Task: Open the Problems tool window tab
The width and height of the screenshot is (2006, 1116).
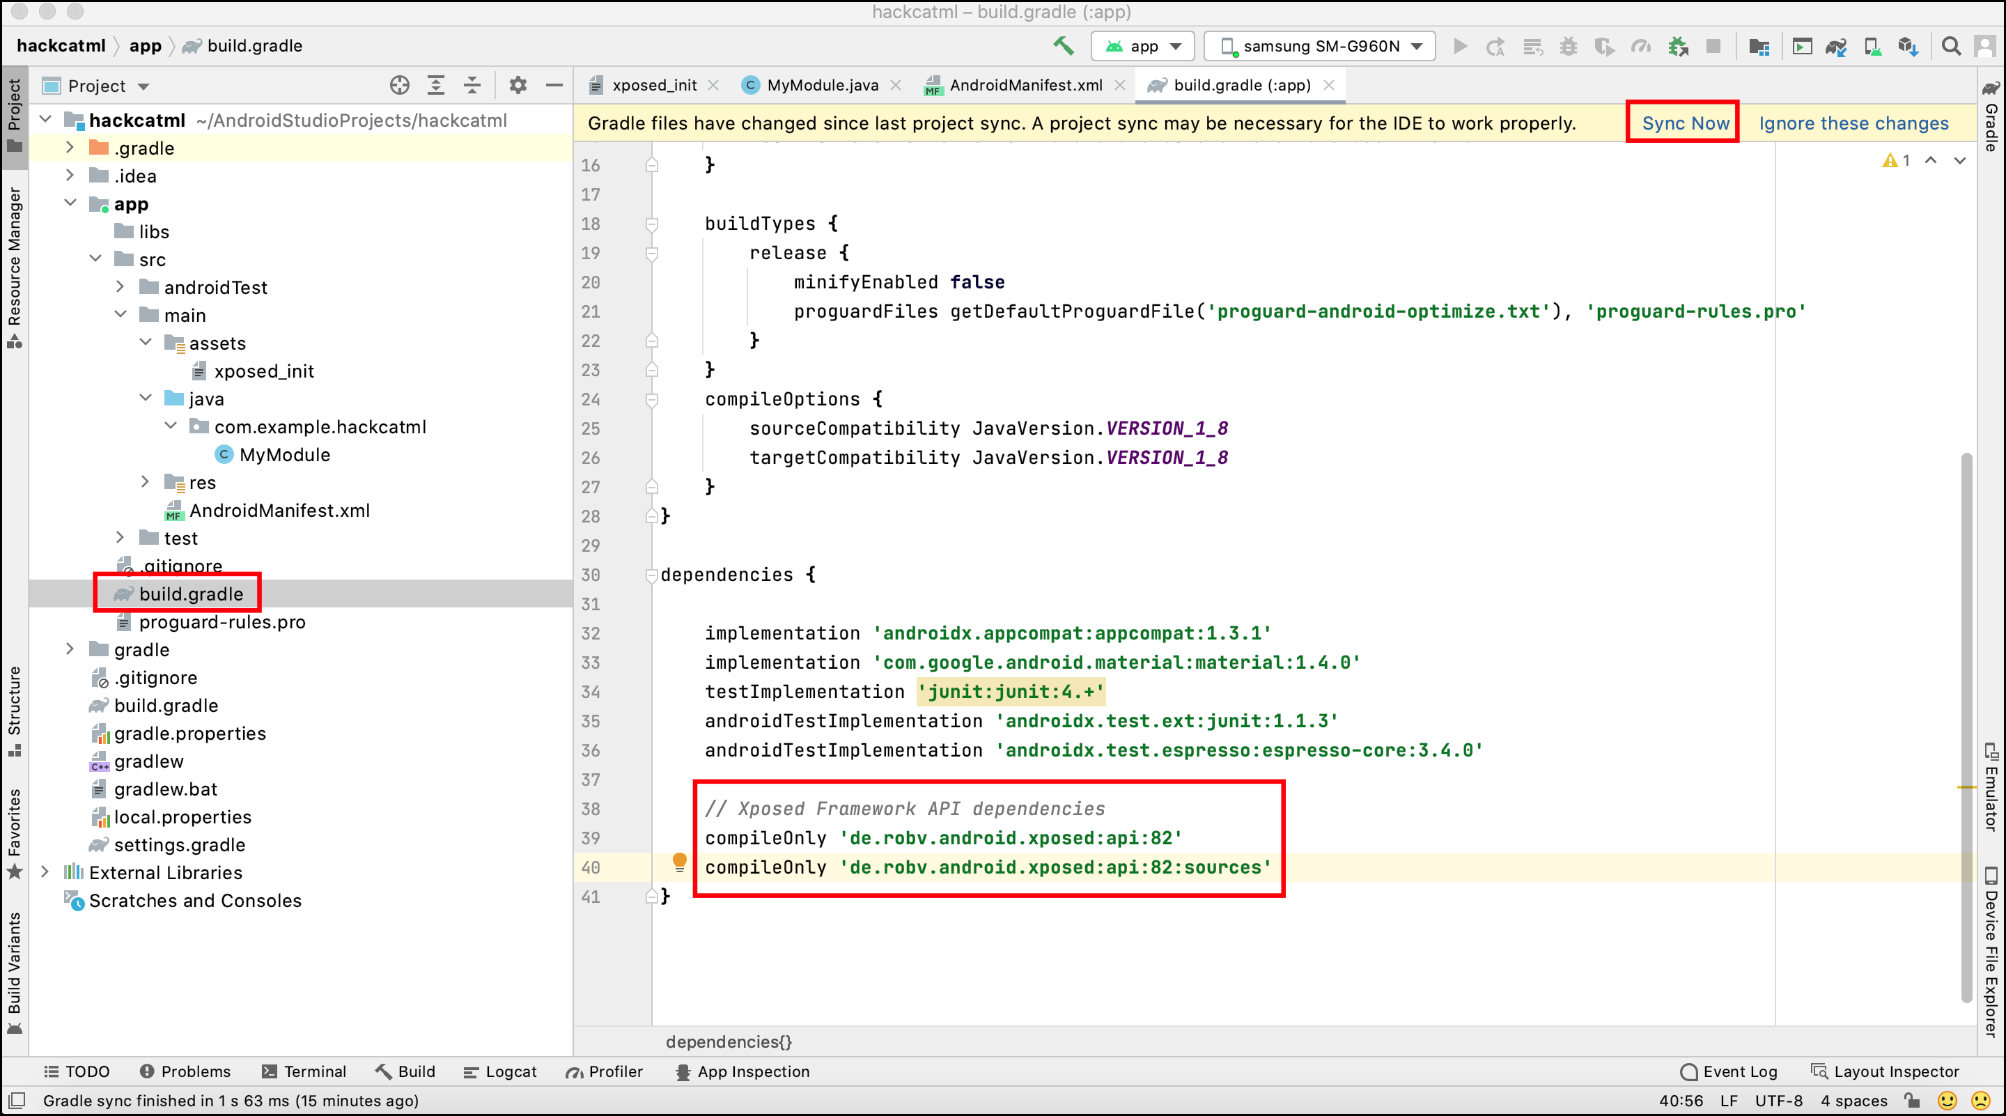Action: coord(185,1071)
